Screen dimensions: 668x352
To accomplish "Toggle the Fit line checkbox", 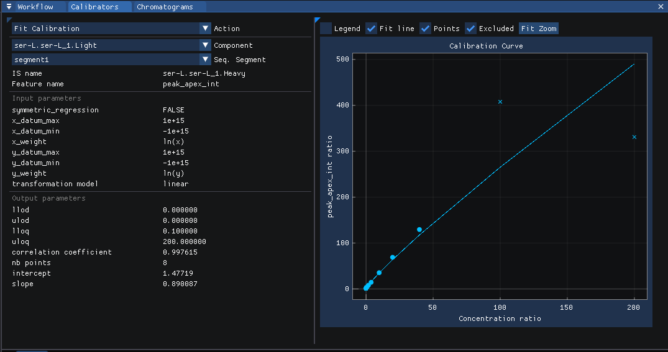I will (371, 29).
